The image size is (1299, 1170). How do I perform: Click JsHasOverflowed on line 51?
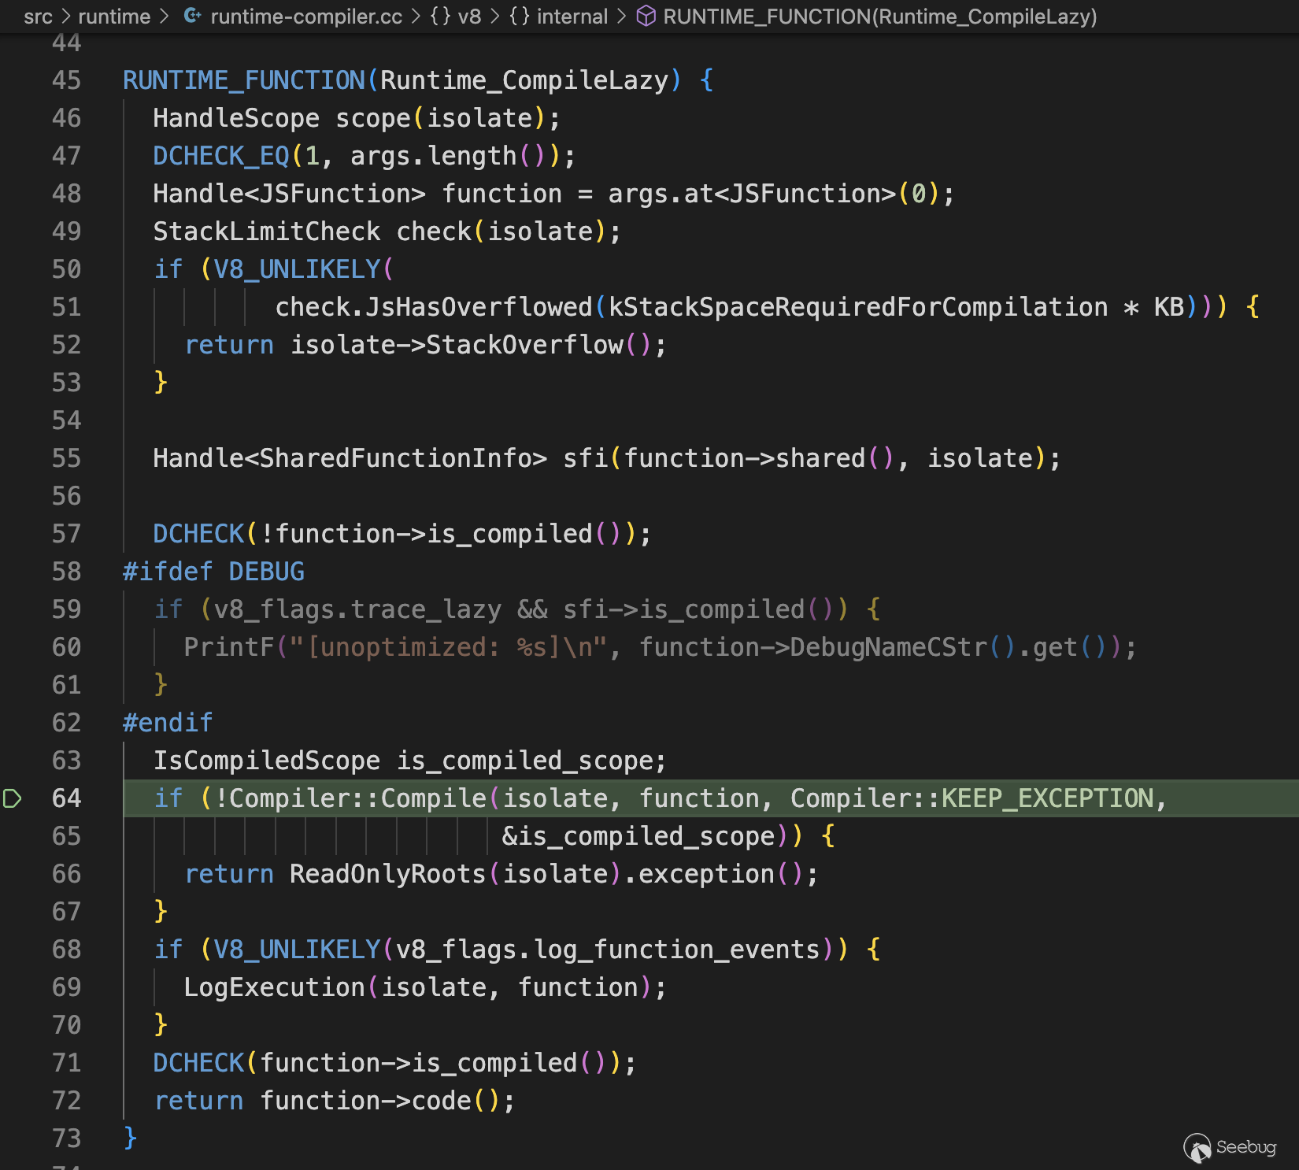(x=479, y=307)
